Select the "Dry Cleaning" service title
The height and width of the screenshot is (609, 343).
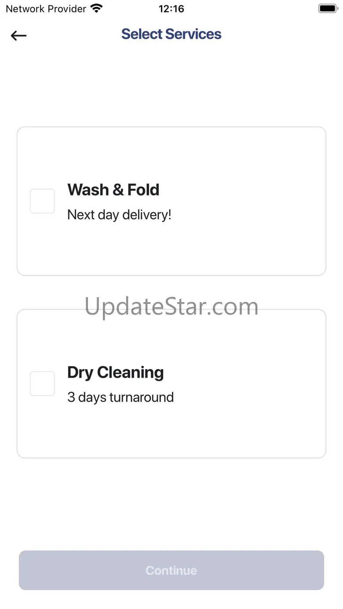coord(115,372)
